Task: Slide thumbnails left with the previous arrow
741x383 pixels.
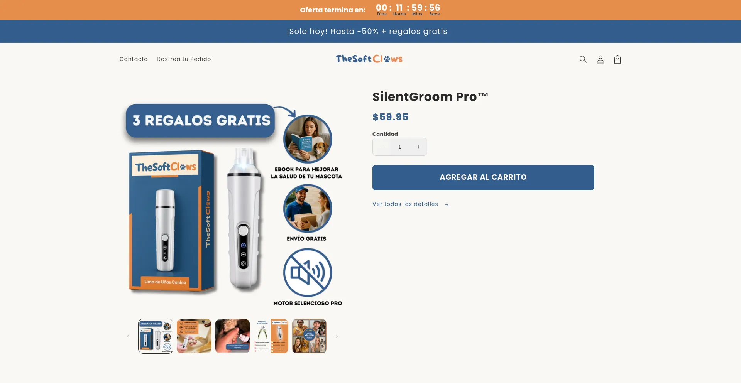Action: click(x=128, y=336)
